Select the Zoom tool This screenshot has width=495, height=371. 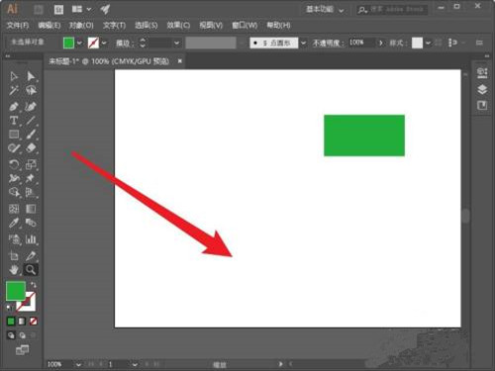31,270
